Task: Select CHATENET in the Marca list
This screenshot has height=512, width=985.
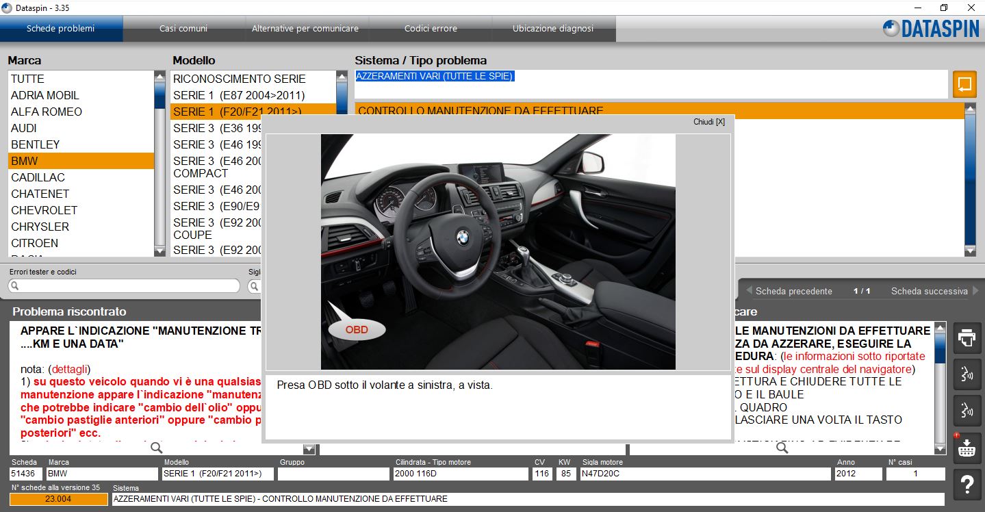Action: 81,194
